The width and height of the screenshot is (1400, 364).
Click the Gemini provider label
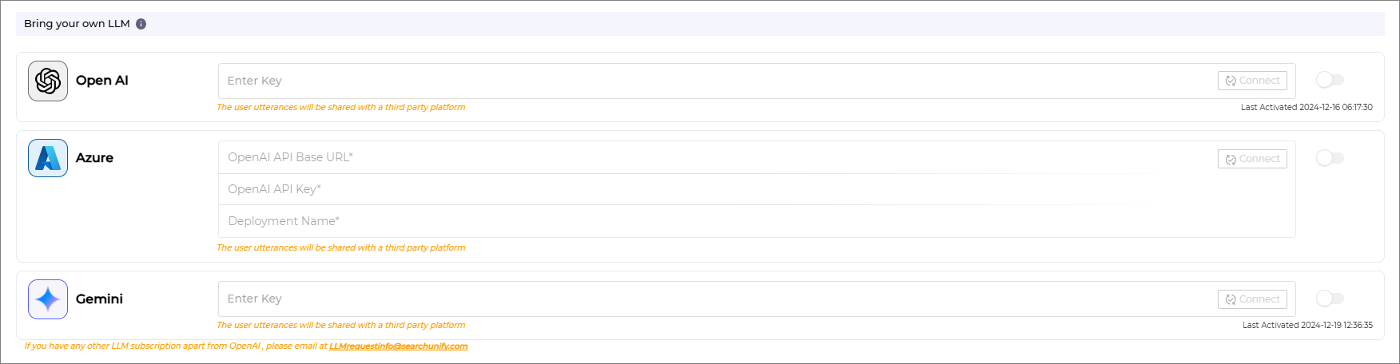tap(99, 299)
